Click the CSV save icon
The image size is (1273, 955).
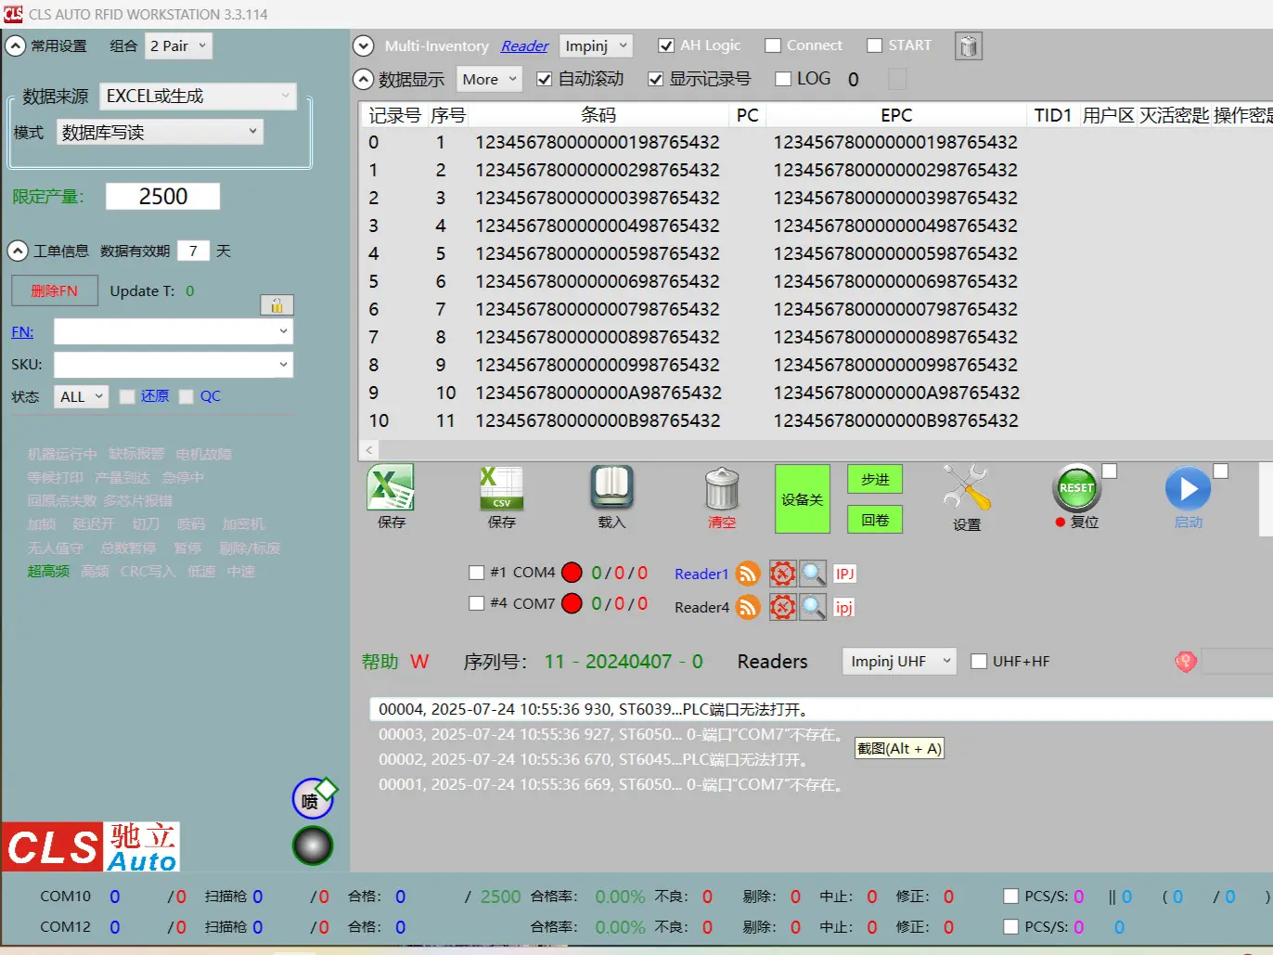501,488
